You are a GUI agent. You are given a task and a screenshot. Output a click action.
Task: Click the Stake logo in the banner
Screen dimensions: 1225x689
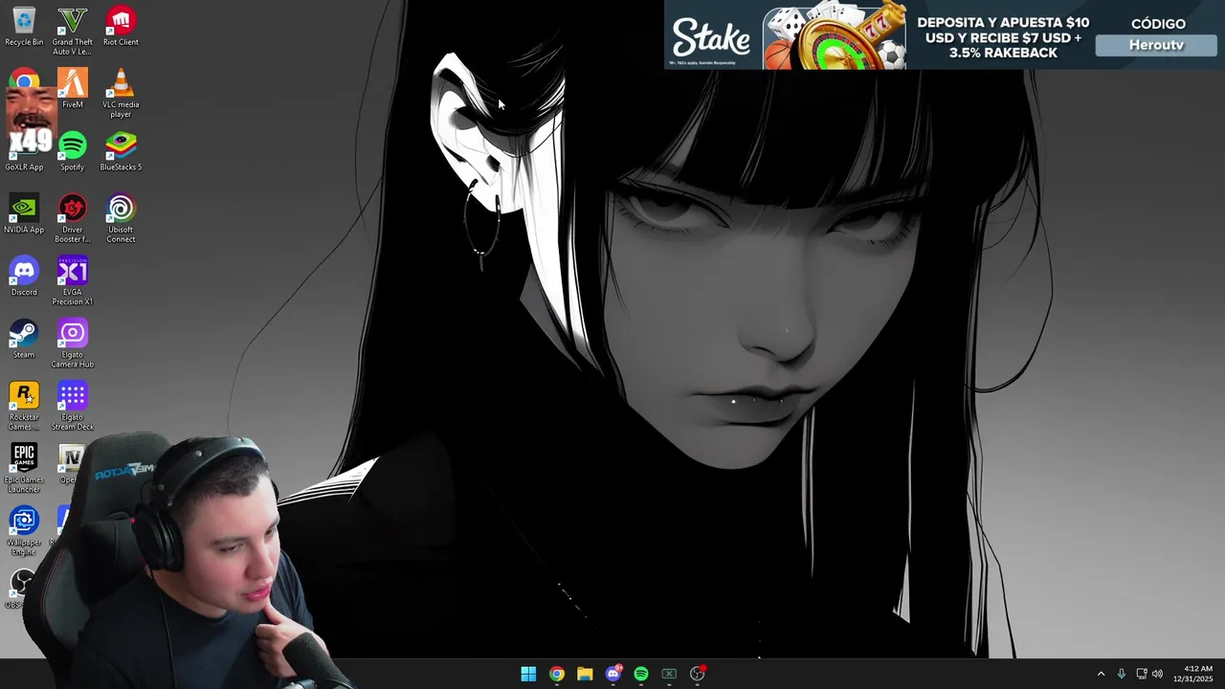coord(711,39)
